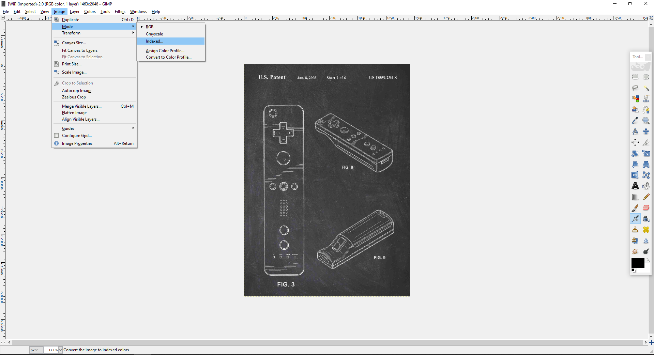The width and height of the screenshot is (654, 355).
Task: Pick the Move tool
Action: tap(646, 132)
